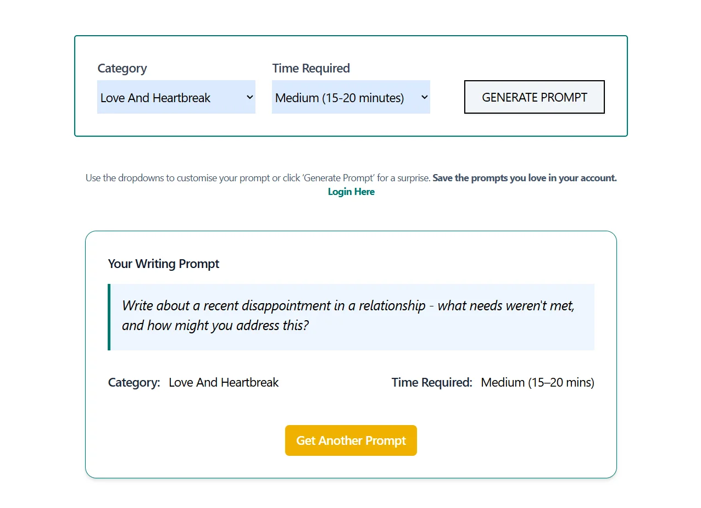Click the chevron arrow on Category select

249,97
